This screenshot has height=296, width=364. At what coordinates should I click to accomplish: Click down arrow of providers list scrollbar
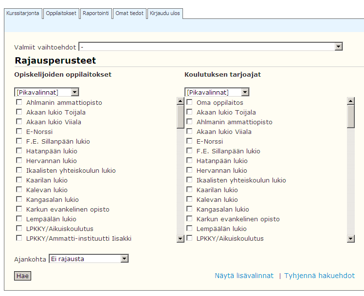coord(351,239)
